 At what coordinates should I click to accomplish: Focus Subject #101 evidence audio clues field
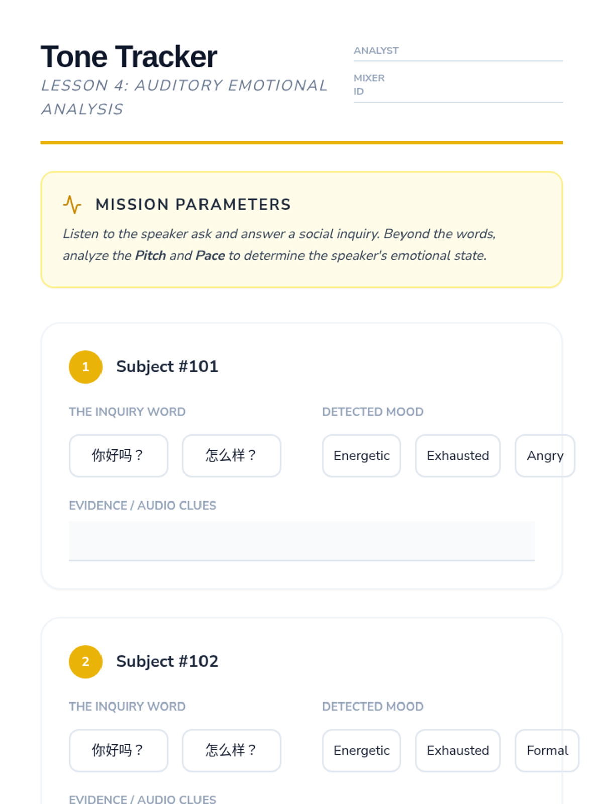(x=301, y=541)
